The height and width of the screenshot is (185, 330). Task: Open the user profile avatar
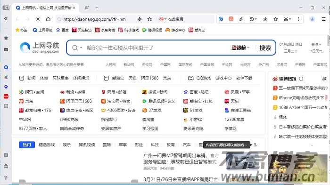click(x=312, y=19)
